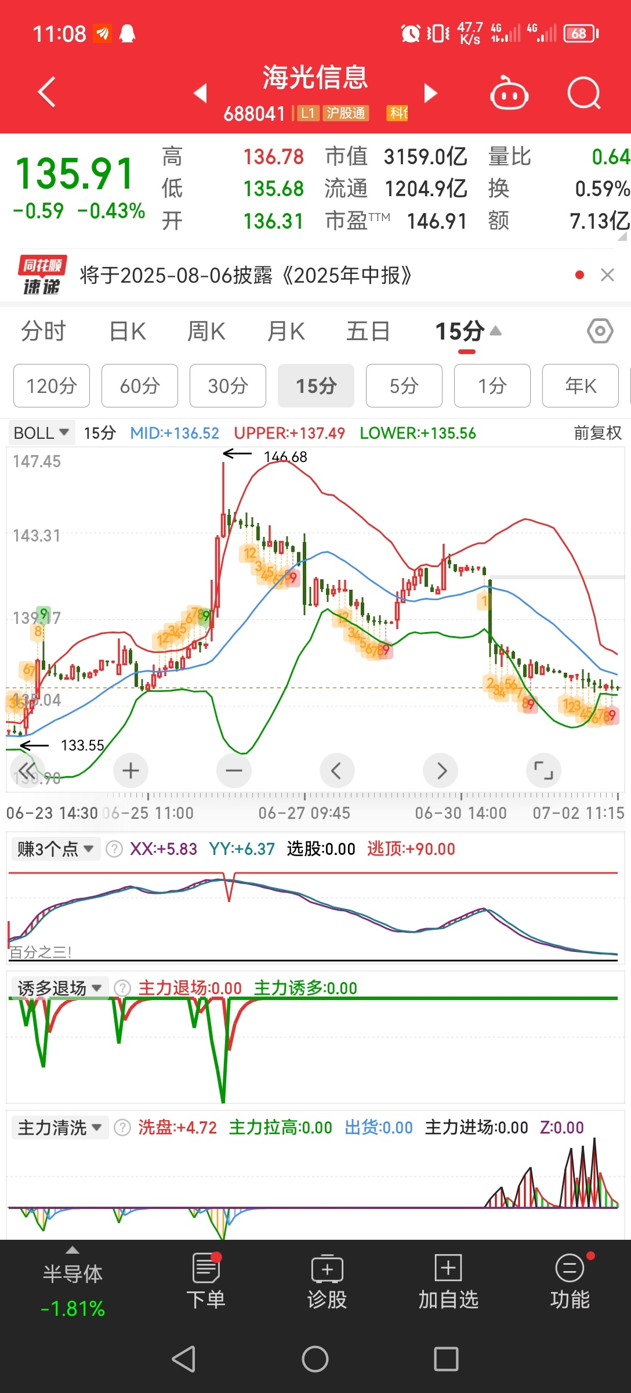631x1393 pixels.
Task: Tap 逃顶:+90.00 indicator value
Action: [411, 849]
